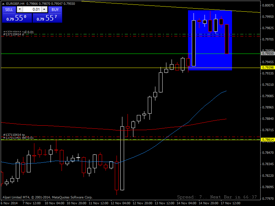Click the 12 Nov 04:00 time axis label

(121, 203)
